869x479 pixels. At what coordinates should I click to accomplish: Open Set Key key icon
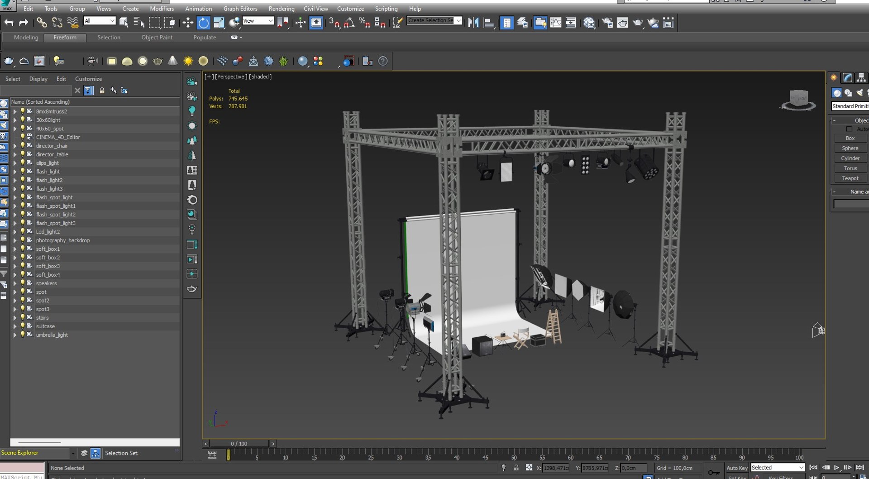coord(714,472)
